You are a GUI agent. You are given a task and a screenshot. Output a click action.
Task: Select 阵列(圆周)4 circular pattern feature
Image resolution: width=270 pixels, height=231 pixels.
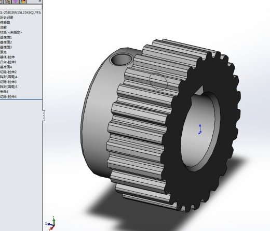[x=9, y=77]
